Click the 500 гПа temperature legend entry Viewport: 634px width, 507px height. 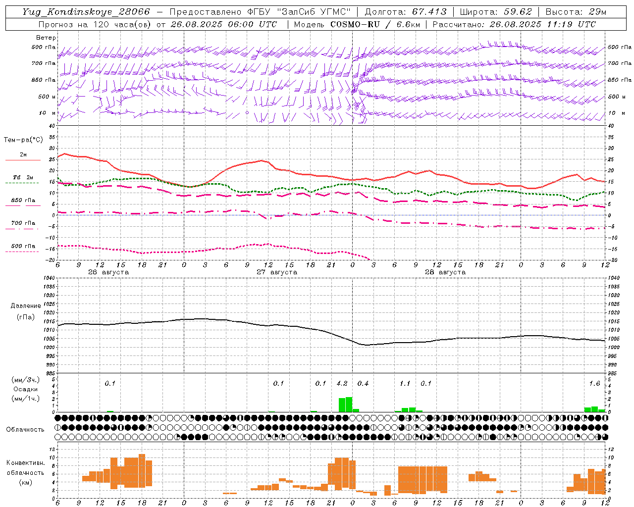(23, 246)
